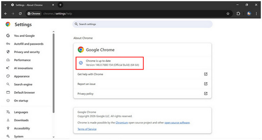Open Downloads settings
The height and width of the screenshot is (140, 262).
click(x=21, y=120)
